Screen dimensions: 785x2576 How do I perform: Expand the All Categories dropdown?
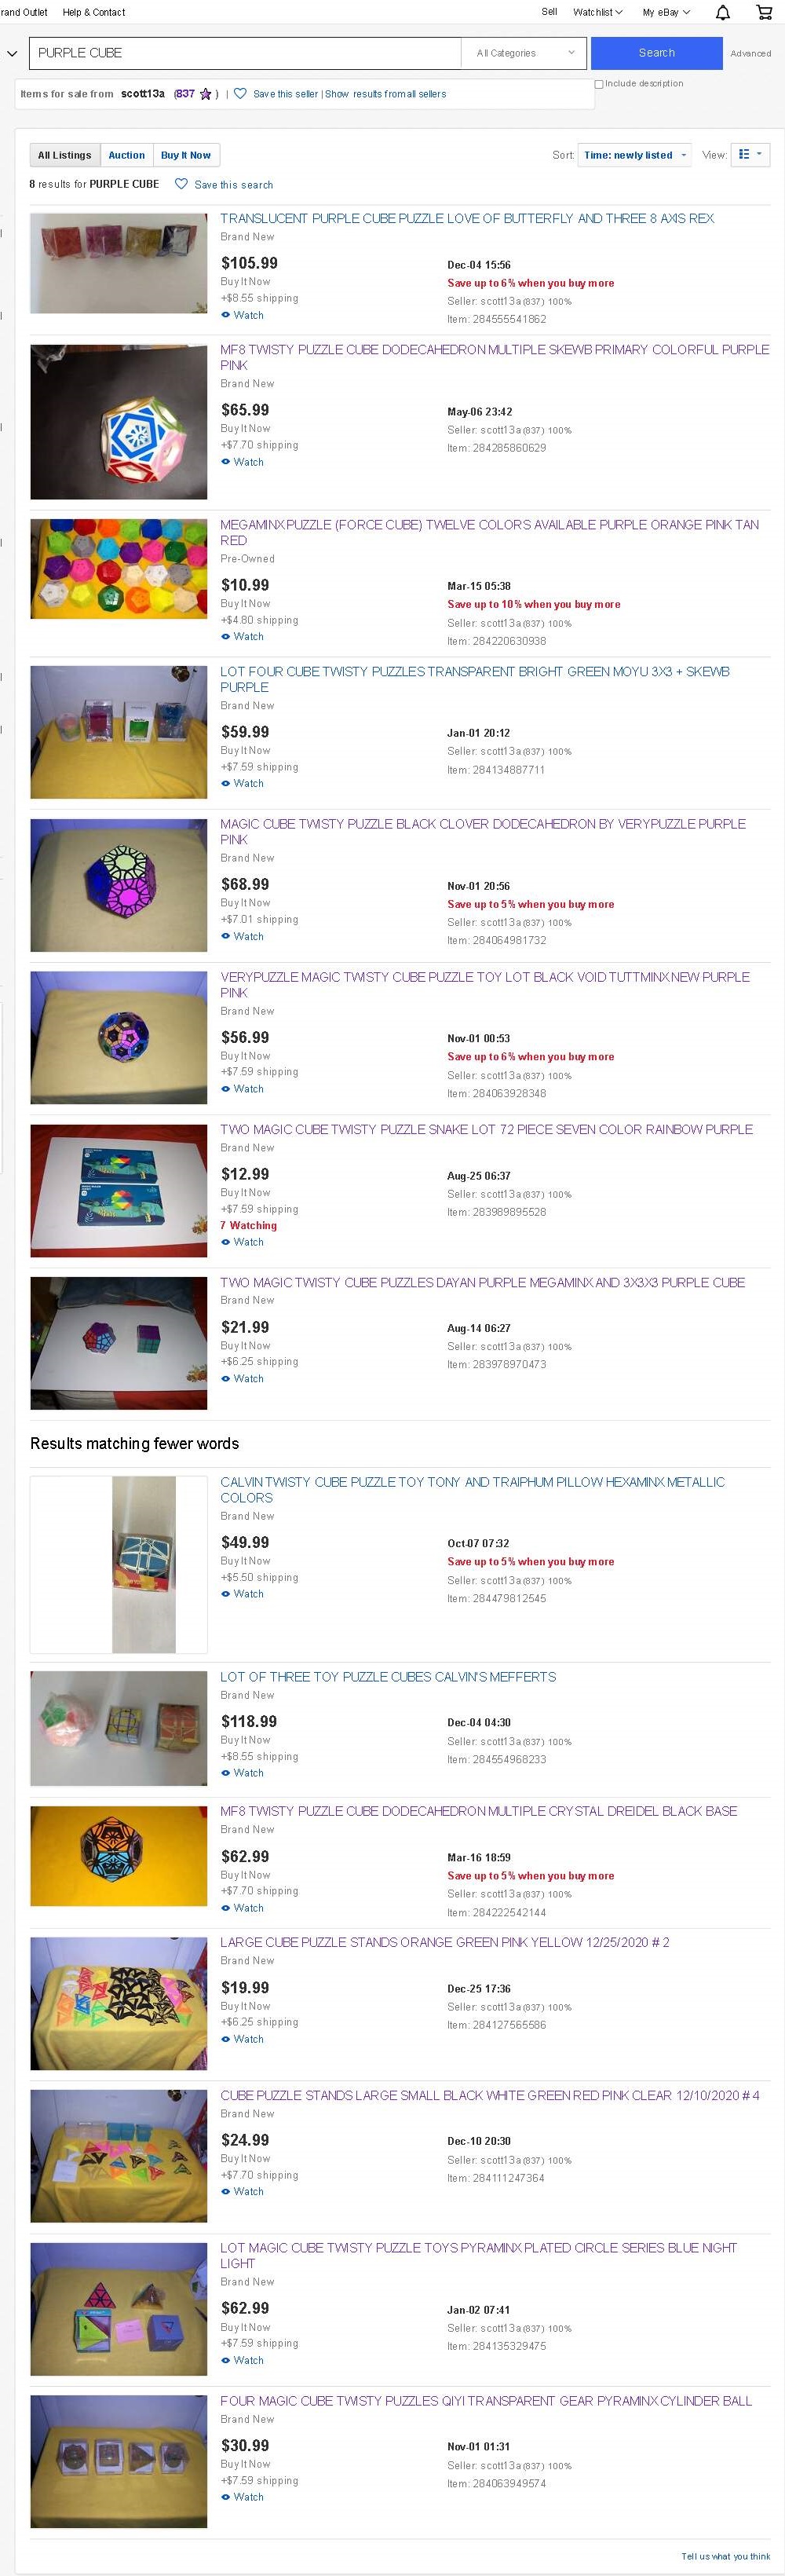pos(525,53)
